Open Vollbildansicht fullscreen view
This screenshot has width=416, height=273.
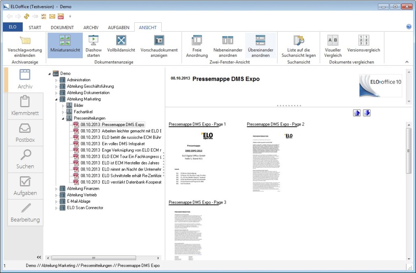tap(121, 41)
